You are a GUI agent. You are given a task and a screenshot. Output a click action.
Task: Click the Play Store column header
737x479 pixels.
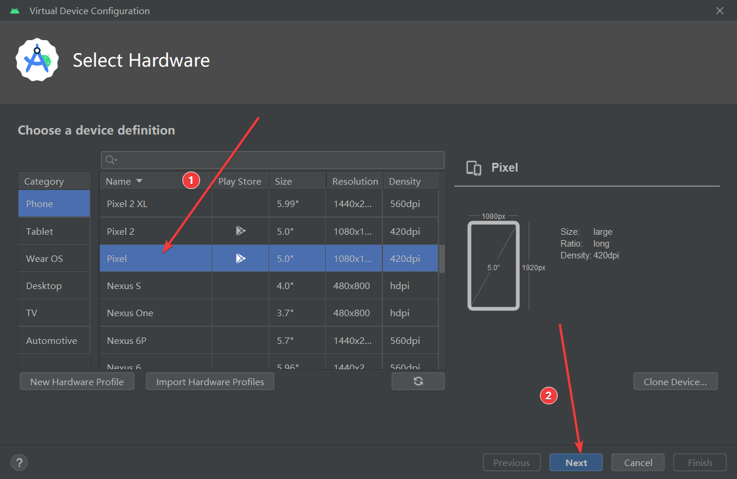tap(240, 181)
